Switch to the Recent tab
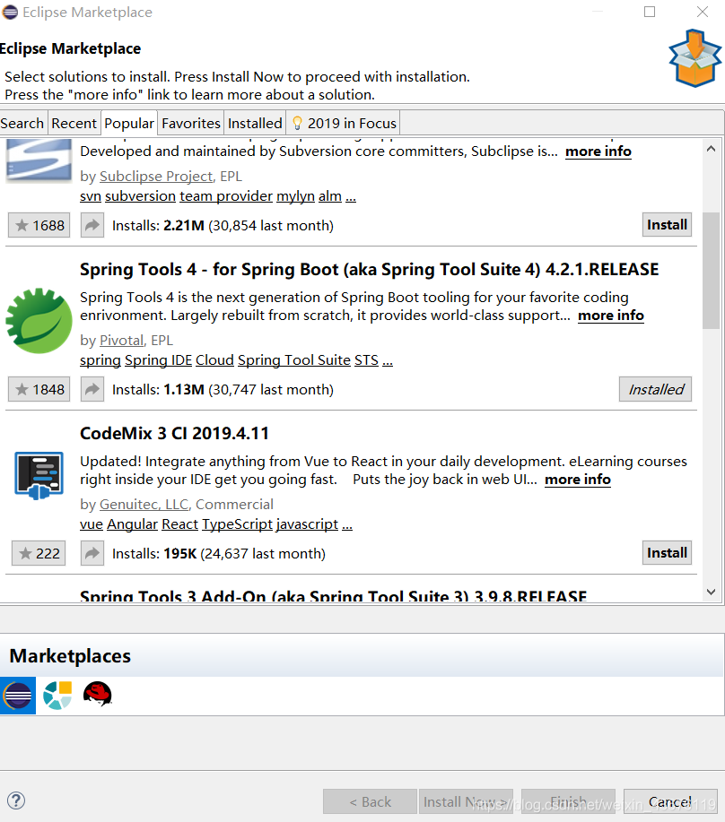725x822 pixels. coord(74,123)
